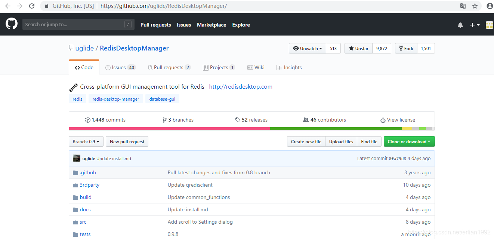
Task: View the 46 contributors
Action: tap(325, 120)
